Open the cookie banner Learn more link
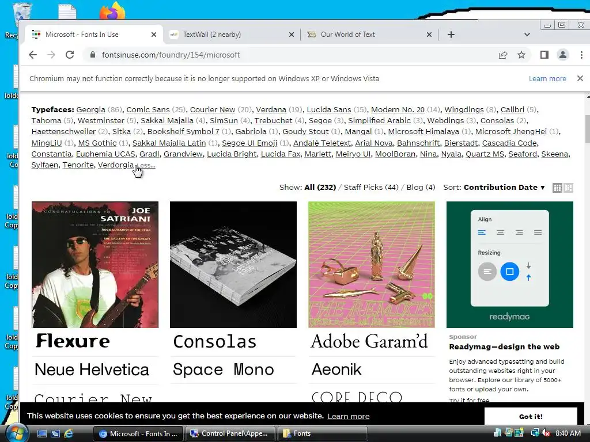This screenshot has height=442, width=590. 349,417
